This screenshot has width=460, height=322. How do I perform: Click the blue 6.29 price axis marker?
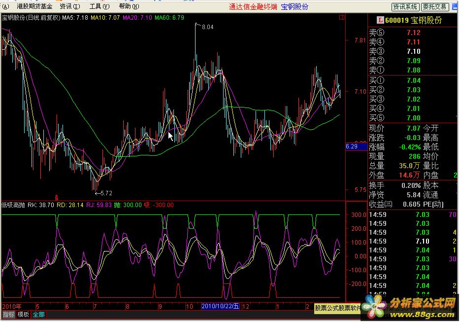(x=356, y=146)
